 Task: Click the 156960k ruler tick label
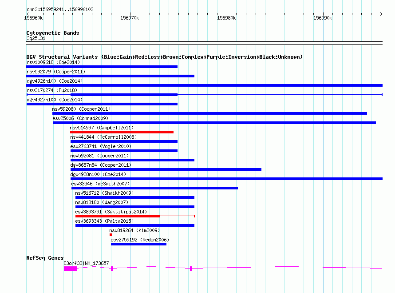coord(33,18)
